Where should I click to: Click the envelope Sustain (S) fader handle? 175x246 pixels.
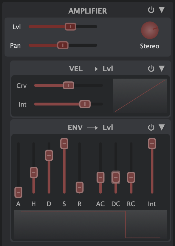[64, 143]
